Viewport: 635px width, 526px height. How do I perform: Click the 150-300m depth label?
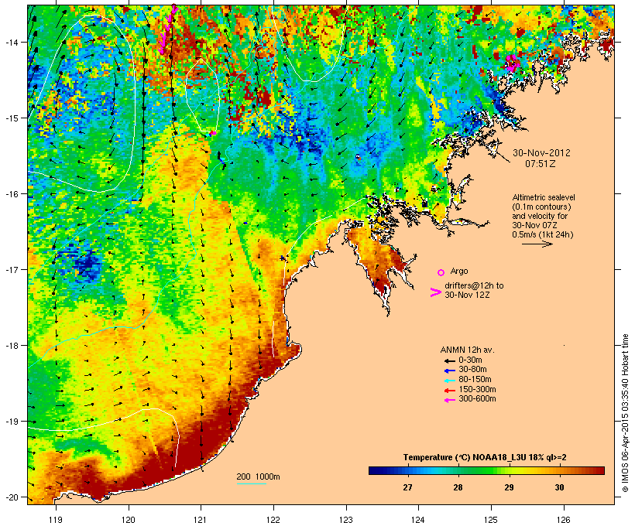point(477,389)
